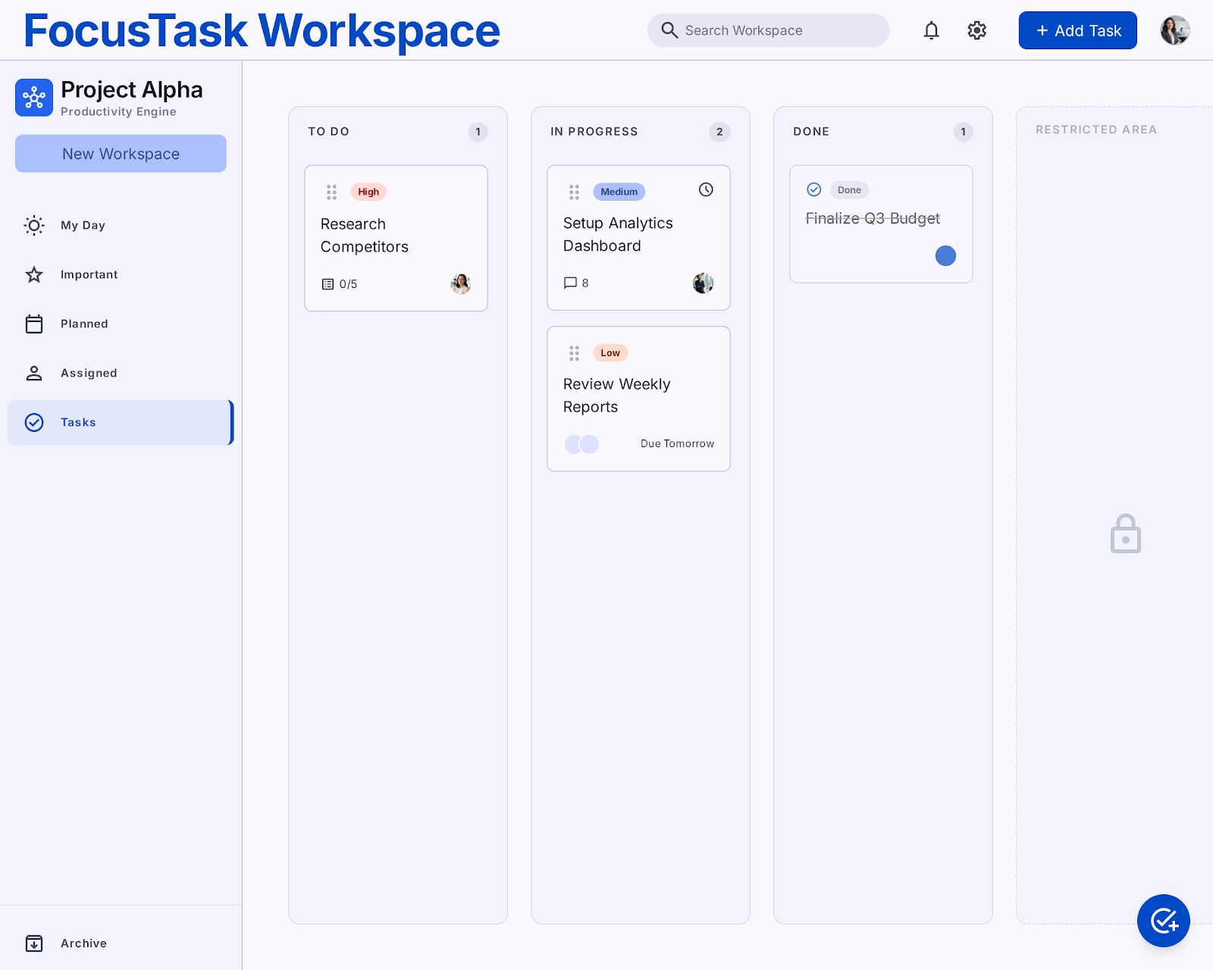This screenshot has height=970, width=1213.
Task: Click the New Workspace button
Action: 121,154
